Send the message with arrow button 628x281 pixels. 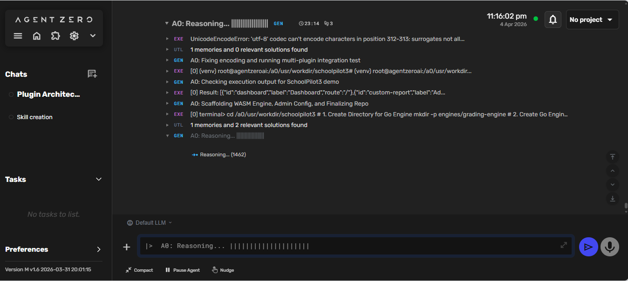point(588,247)
